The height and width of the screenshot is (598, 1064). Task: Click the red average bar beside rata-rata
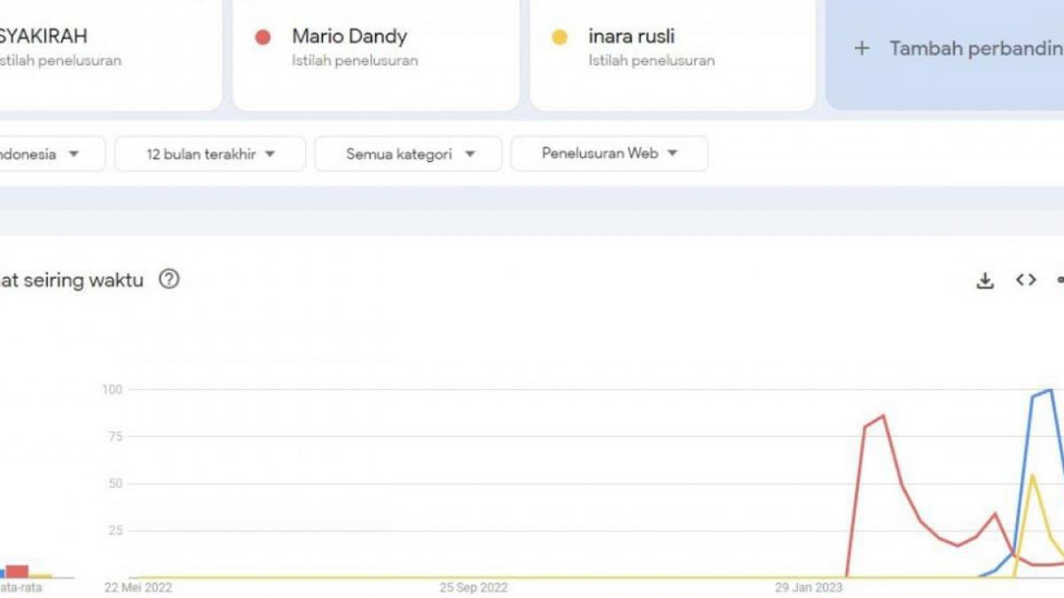coord(16,571)
